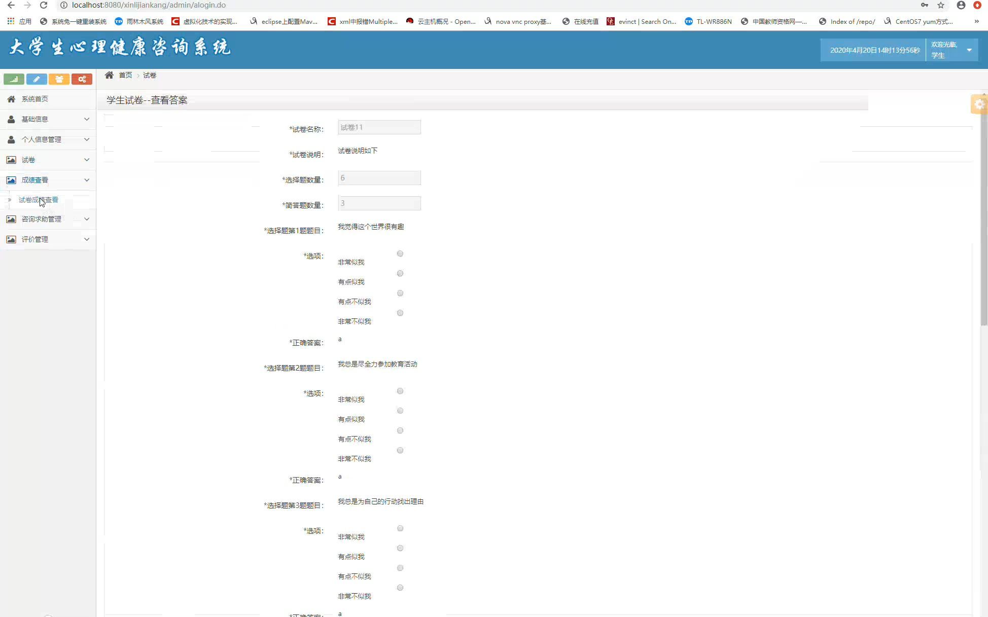The image size is (988, 617).
Task: Click browser back arrow
Action: 11,5
